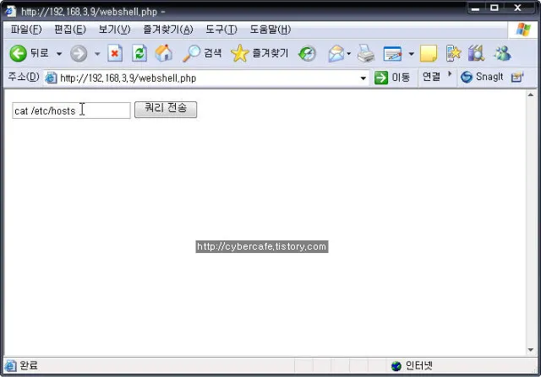Click the command input field containing cat /etc/hosts
Screen dimensions: 541x377
71,110
